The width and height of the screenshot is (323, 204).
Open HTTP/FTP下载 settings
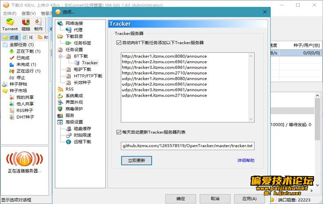click(88, 76)
